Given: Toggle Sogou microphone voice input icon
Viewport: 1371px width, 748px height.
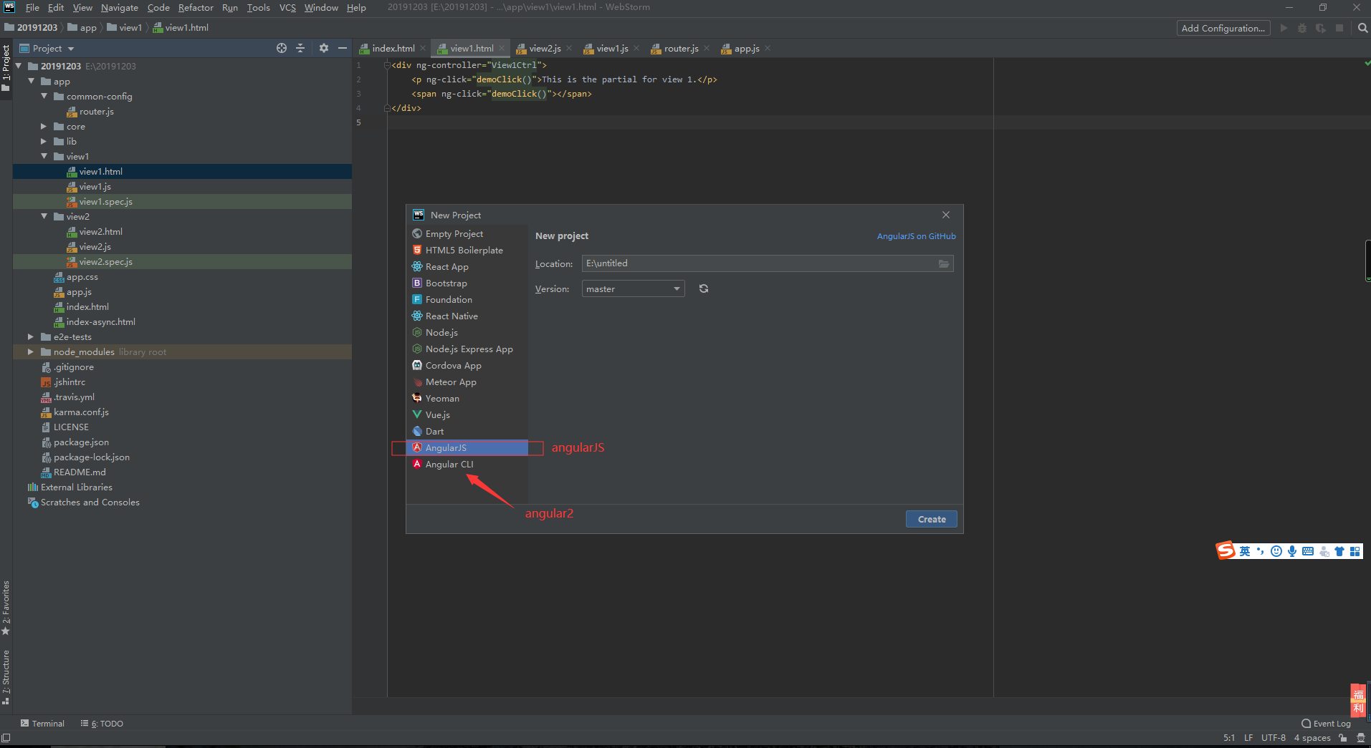Looking at the screenshot, I should (x=1292, y=551).
